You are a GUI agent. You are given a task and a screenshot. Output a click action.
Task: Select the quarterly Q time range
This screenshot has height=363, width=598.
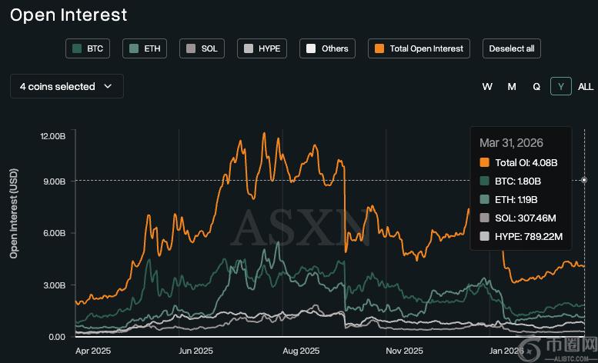(536, 87)
